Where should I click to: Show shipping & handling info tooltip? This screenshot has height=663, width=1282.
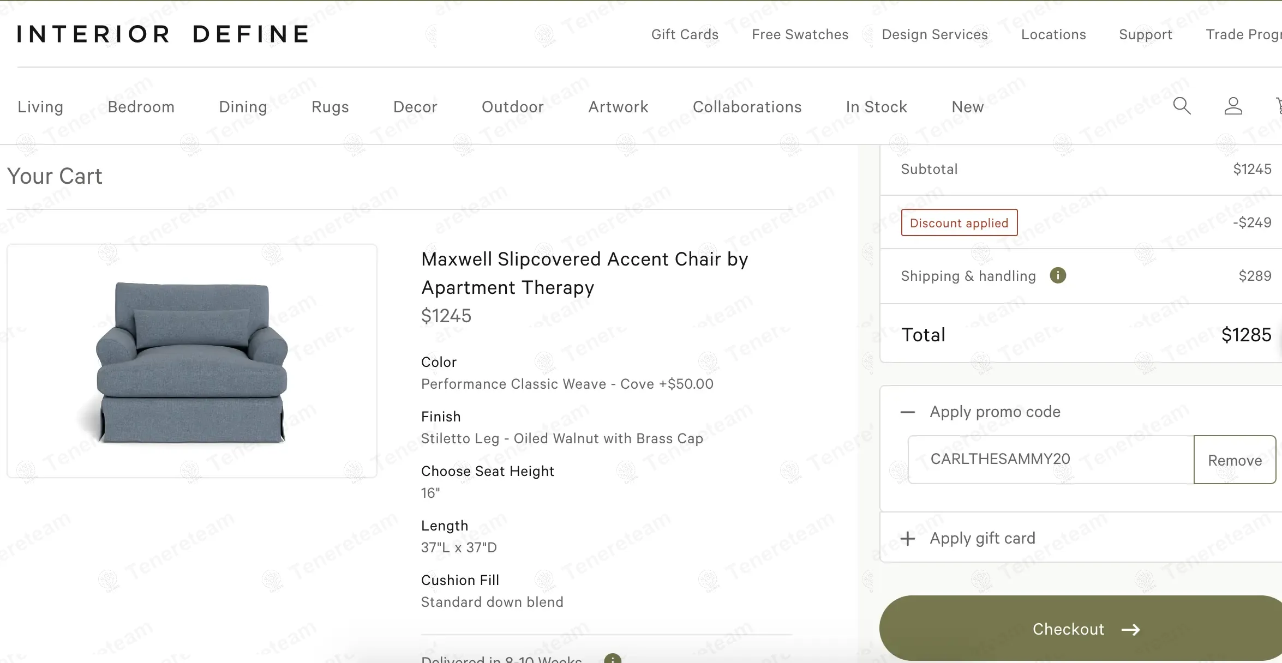[1058, 275]
